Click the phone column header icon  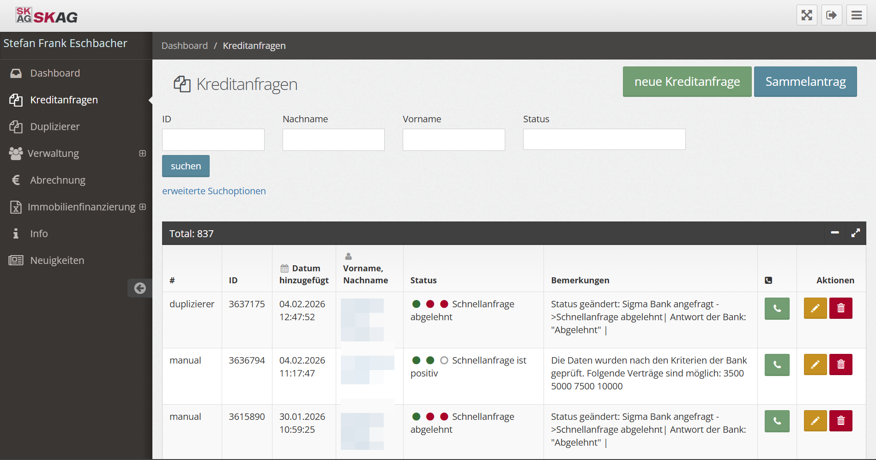point(768,280)
